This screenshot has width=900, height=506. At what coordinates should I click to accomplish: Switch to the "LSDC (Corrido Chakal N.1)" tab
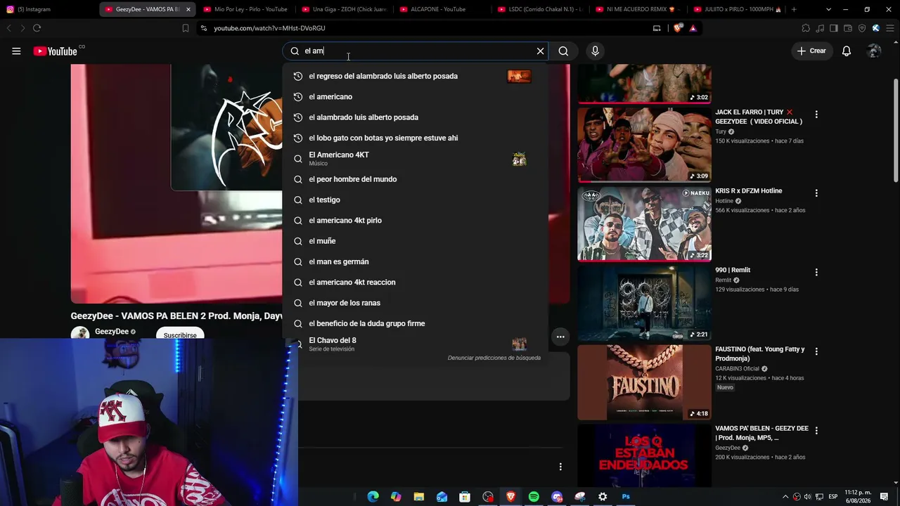point(541,9)
